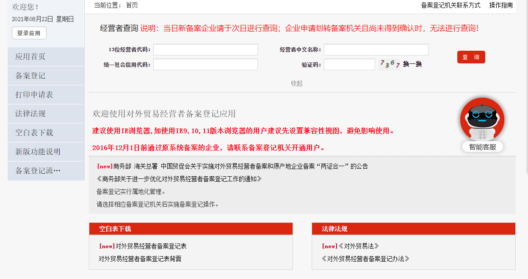This screenshot has height=279, width=528.
Task: Select 新版功能说明 in the sidebar
Action: (38, 152)
